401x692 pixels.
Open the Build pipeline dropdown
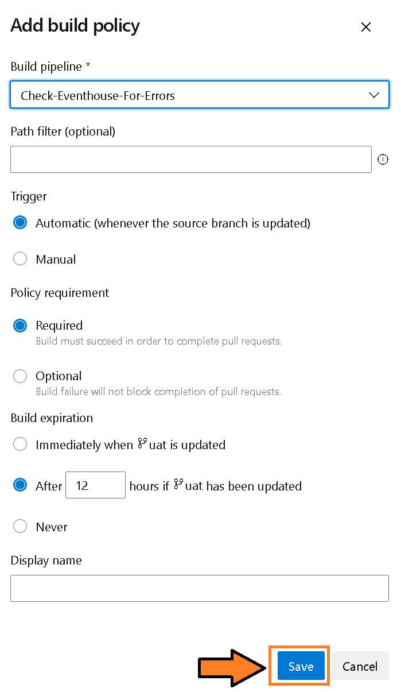(x=199, y=94)
